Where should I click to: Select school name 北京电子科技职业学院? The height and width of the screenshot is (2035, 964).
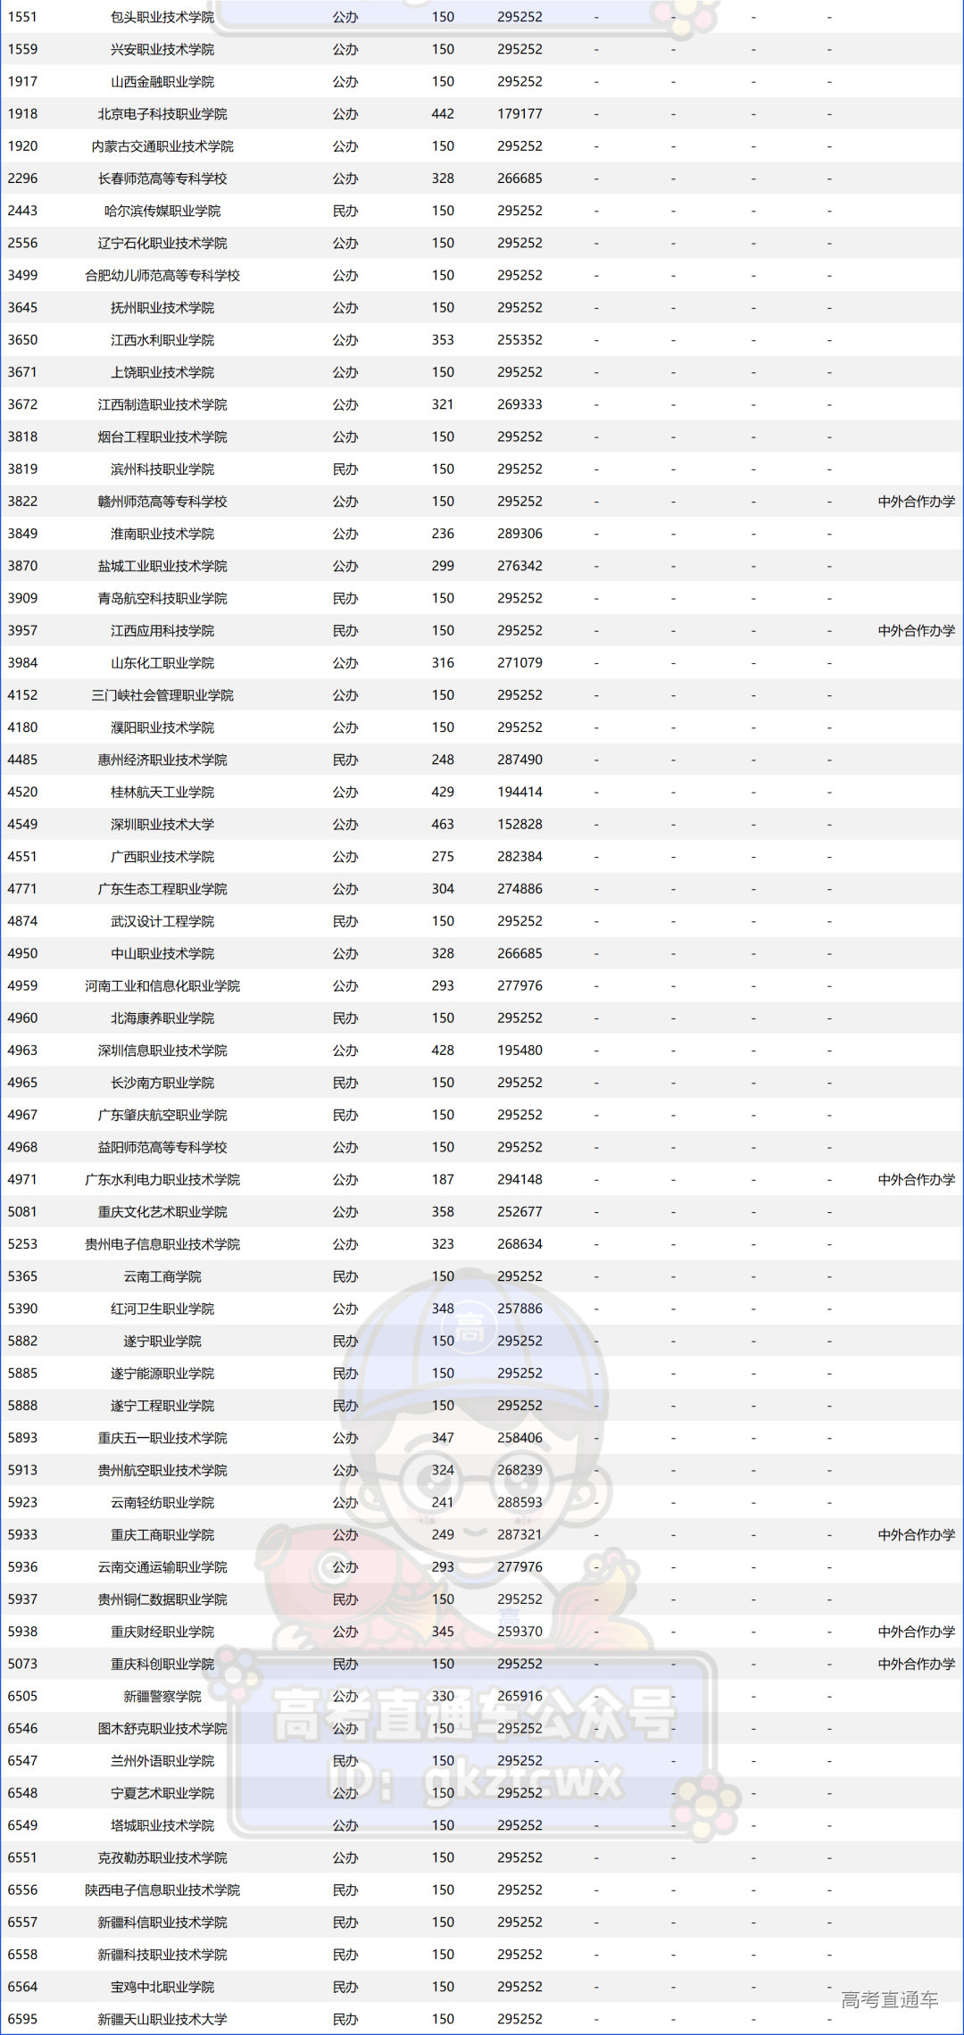point(162,114)
